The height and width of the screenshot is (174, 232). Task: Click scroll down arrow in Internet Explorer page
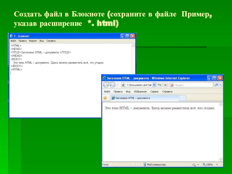[220, 159]
